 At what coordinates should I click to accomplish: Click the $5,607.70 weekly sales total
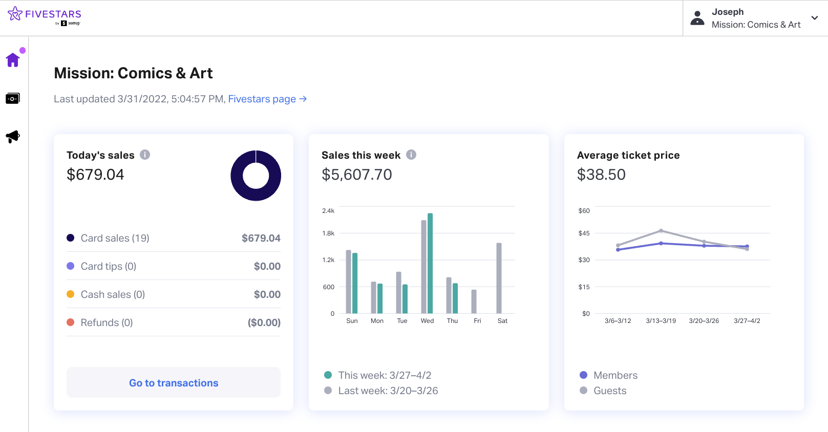tap(357, 175)
